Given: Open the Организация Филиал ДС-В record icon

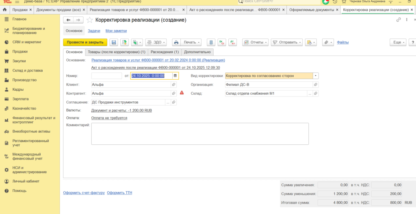Looking at the screenshot, I should [x=316, y=85].
